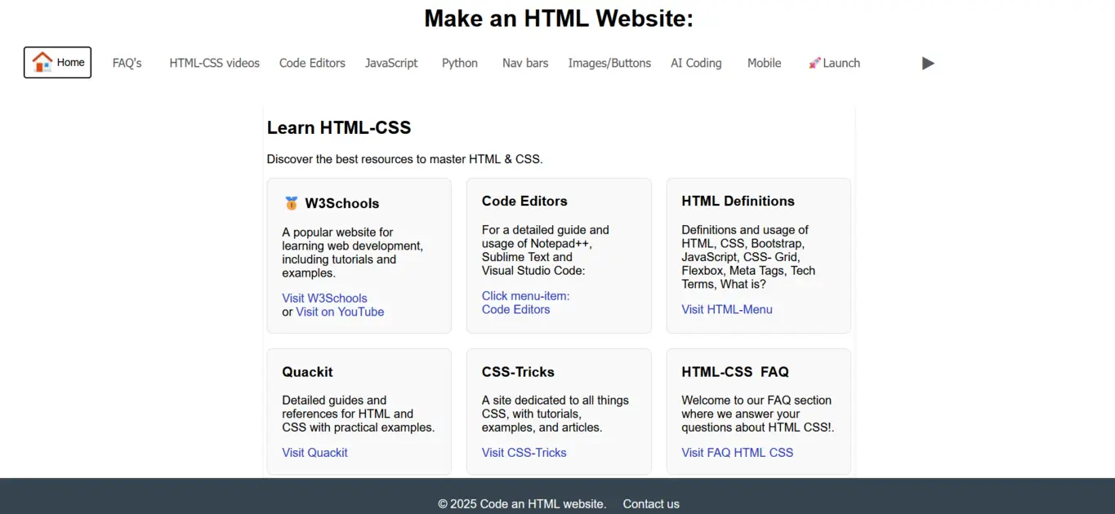The height and width of the screenshot is (514, 1115).
Task: Click the medal icon on the W3Schools card
Action: click(x=291, y=203)
